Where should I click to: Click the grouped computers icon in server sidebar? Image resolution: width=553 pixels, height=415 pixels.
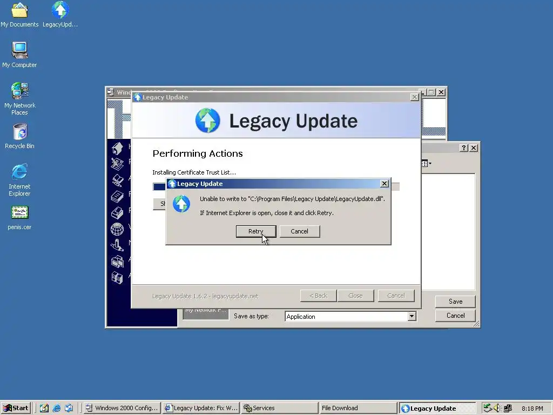pyautogui.click(x=117, y=262)
